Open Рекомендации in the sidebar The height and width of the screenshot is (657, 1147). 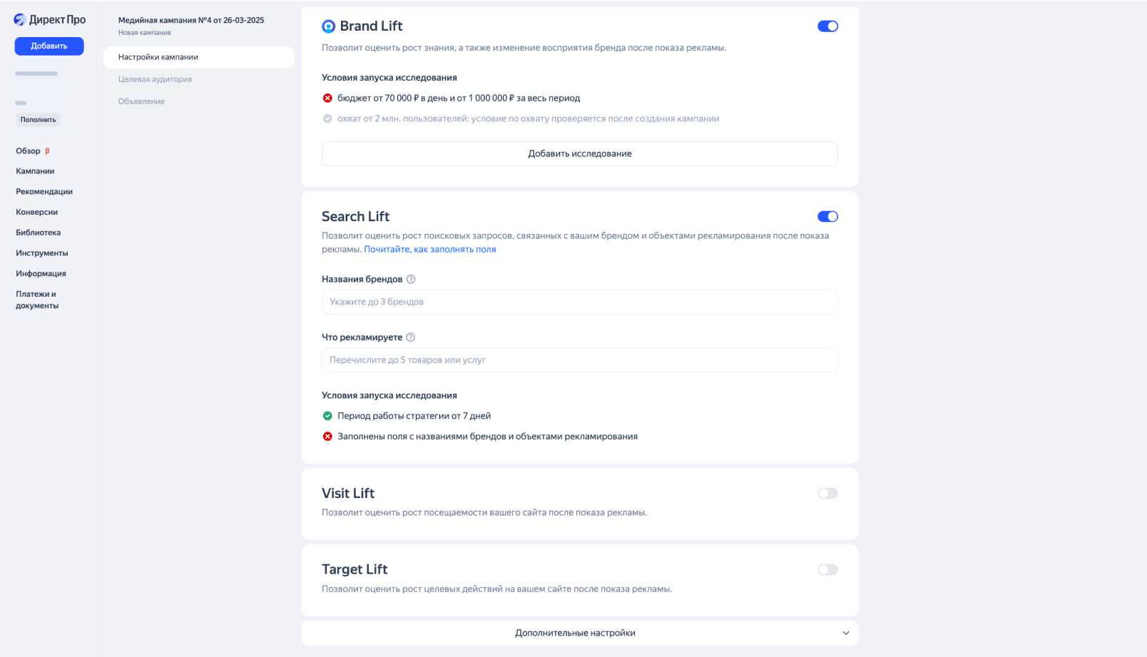coord(44,192)
